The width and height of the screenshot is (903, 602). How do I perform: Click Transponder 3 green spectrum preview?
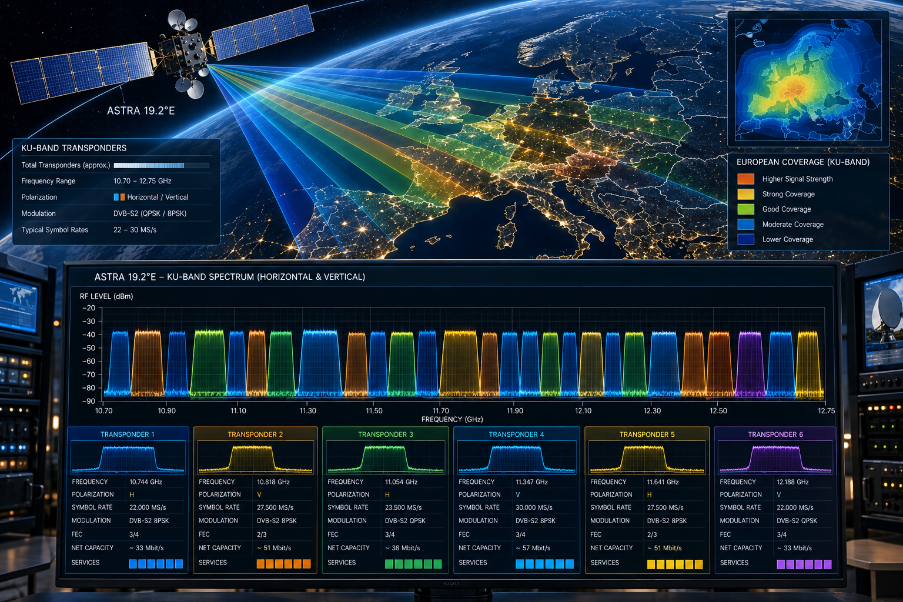pos(386,457)
